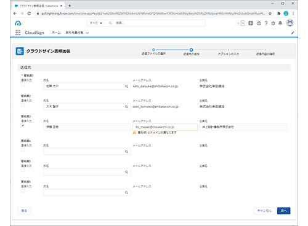Close the クラウドサイン browser tab
The width and height of the screenshot is (308, 226).
[x=61, y=6]
